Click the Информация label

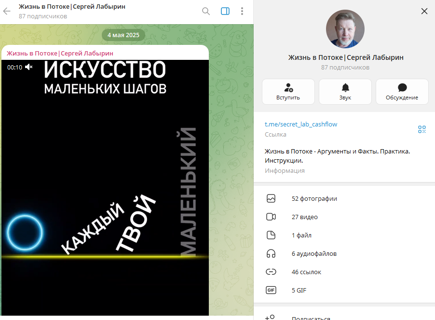tap(285, 171)
